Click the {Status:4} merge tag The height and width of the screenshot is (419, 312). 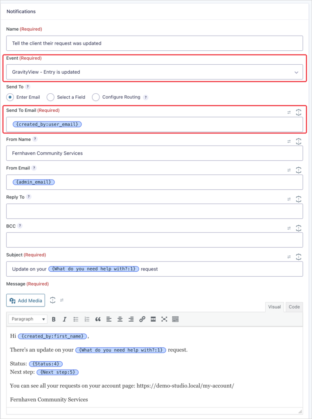46,364
